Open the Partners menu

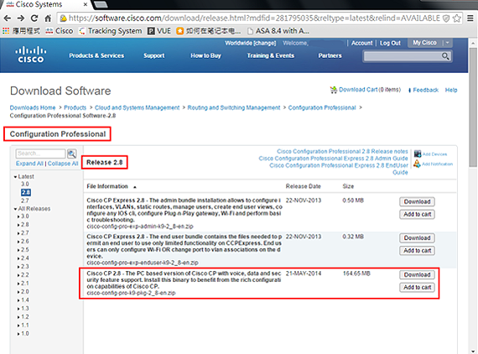pyautogui.click(x=330, y=56)
